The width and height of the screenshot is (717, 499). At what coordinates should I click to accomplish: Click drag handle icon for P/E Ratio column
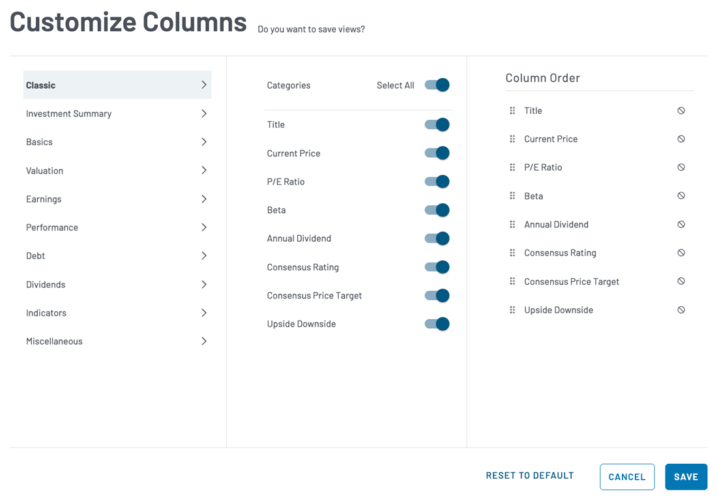(x=512, y=167)
